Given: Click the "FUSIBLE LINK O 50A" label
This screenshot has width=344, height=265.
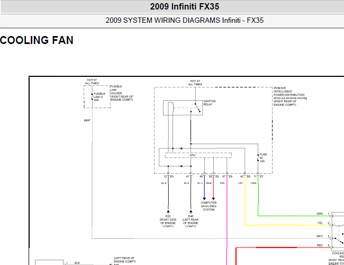Looking at the screenshot, I should [99, 97].
